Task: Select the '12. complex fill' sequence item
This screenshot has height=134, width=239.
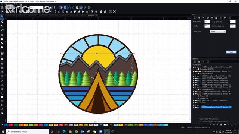Action: pyautogui.click(x=207, y=89)
